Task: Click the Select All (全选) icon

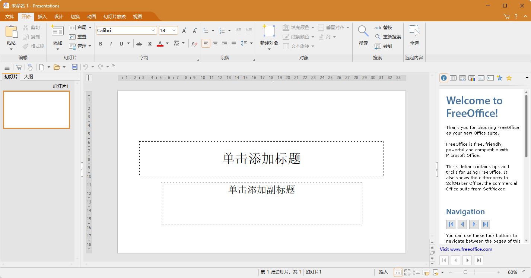Action: pyautogui.click(x=414, y=31)
